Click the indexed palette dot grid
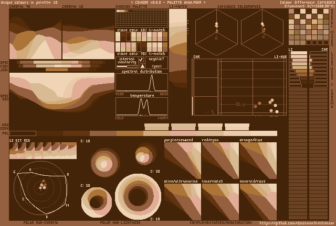Viewport: 336px width, 226px height. coord(142,18)
